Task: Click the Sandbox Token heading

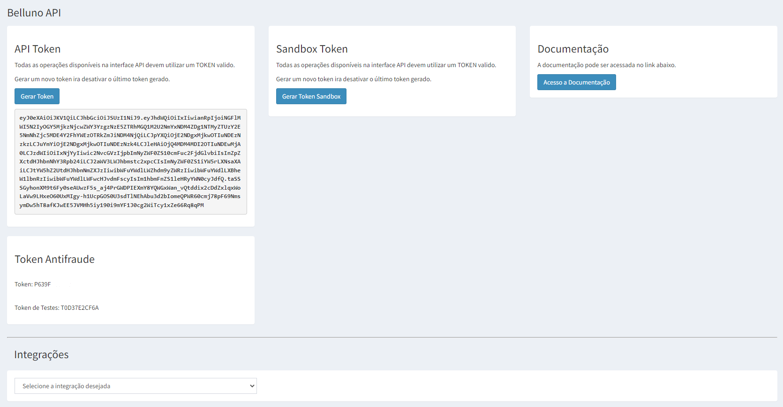Action: point(312,49)
